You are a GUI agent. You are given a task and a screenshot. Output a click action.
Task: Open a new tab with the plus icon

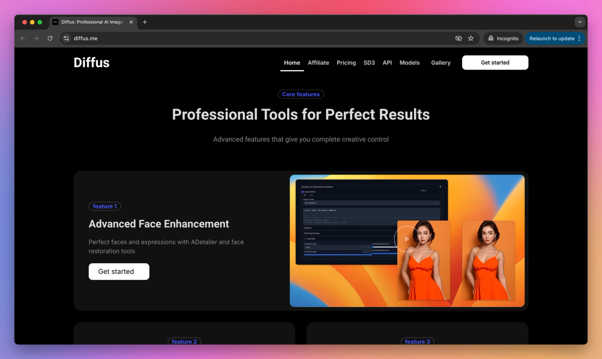click(x=144, y=22)
